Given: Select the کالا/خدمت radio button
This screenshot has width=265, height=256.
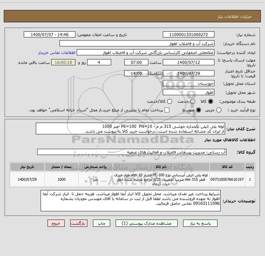Looking at the screenshot, I should (170, 101).
